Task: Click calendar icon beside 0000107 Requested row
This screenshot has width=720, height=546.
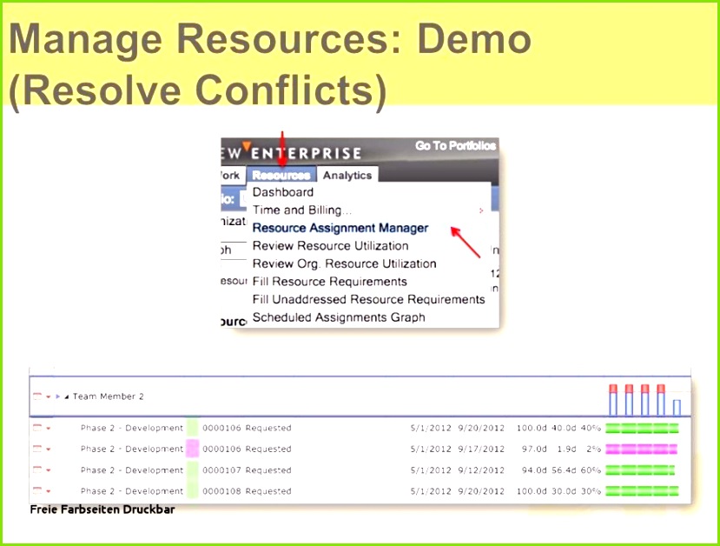Action: click(36, 470)
